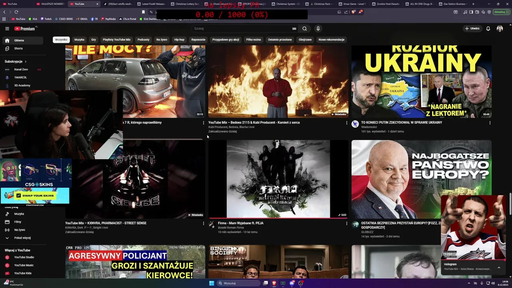Select the Ostatnio przesłane chip
Image resolution: width=512 pixels, height=288 pixels.
[280, 40]
